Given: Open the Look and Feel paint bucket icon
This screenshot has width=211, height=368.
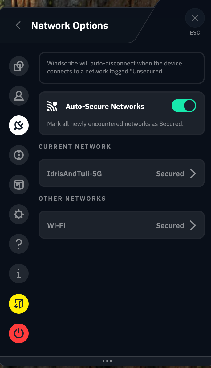Looking at the screenshot, I should (19, 185).
